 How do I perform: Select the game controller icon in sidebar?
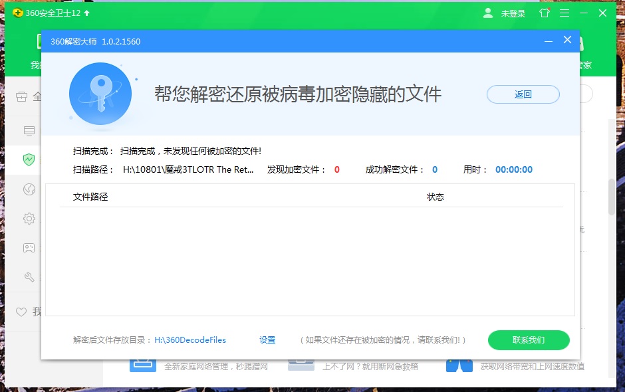pyautogui.click(x=29, y=248)
